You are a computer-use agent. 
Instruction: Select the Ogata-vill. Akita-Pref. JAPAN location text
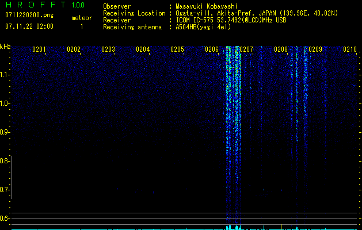(257, 13)
